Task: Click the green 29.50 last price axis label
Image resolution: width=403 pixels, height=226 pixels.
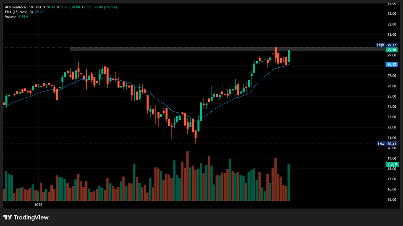Action: click(392, 50)
